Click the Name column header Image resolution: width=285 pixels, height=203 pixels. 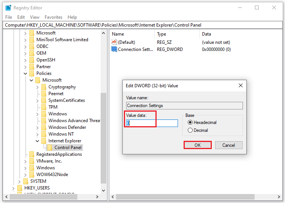[132, 34]
